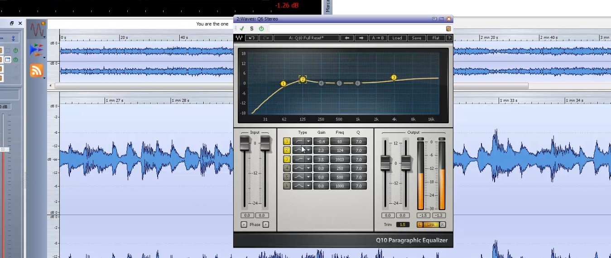Toggle EQ band 3 on/off button
The height and width of the screenshot is (258, 611).
[x=287, y=159]
